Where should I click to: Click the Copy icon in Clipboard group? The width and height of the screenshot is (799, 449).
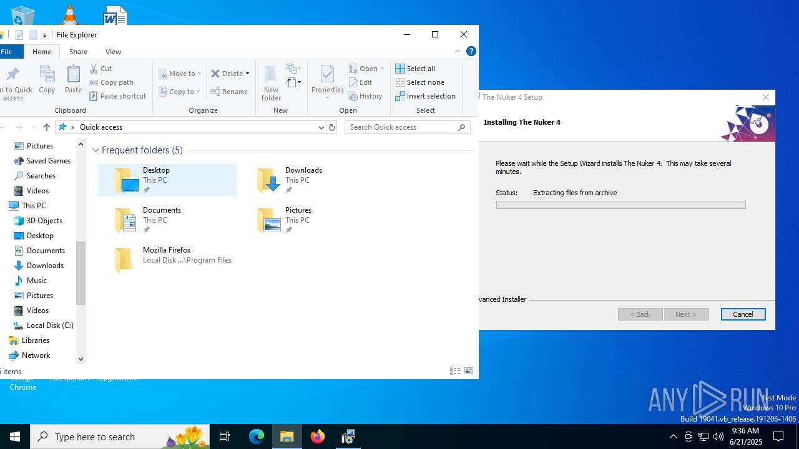[47, 80]
